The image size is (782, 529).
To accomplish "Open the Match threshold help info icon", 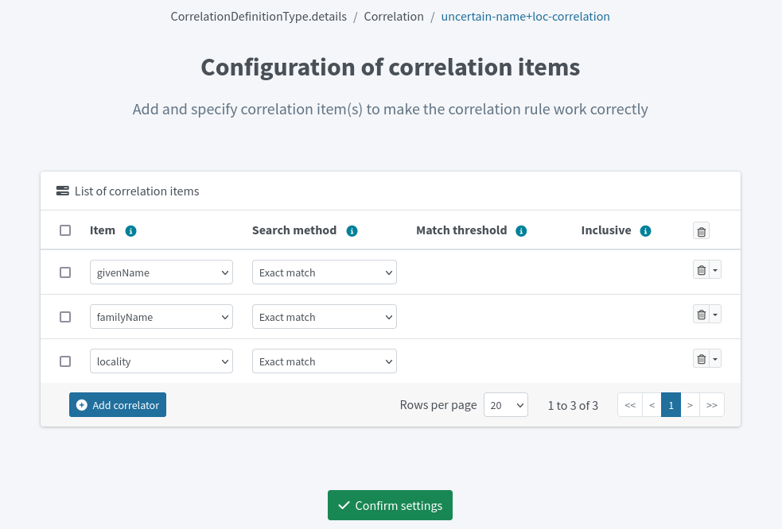I will pyautogui.click(x=521, y=230).
